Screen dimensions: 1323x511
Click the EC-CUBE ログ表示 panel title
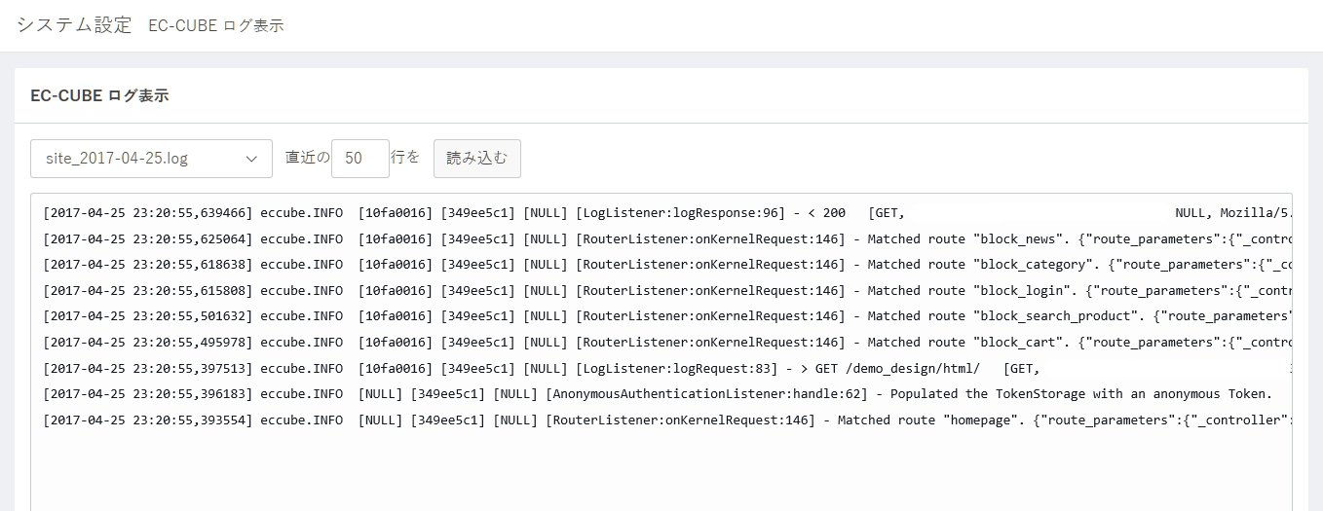[99, 95]
